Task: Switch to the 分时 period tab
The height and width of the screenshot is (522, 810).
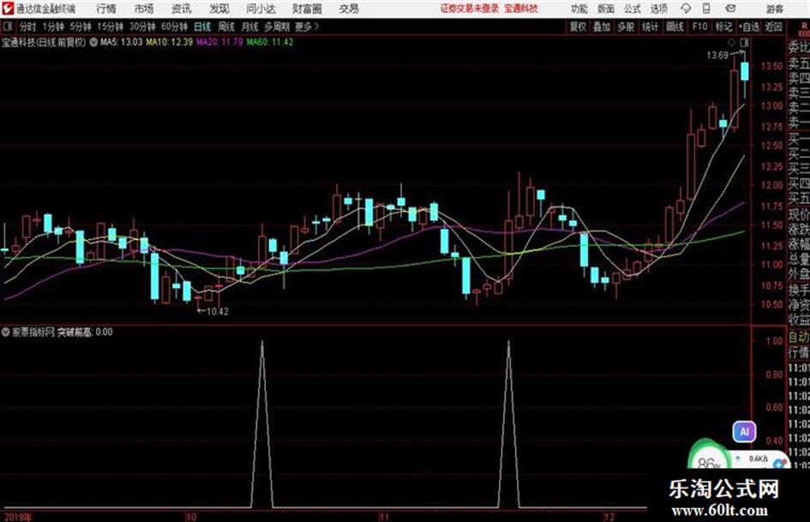Action: (x=28, y=27)
